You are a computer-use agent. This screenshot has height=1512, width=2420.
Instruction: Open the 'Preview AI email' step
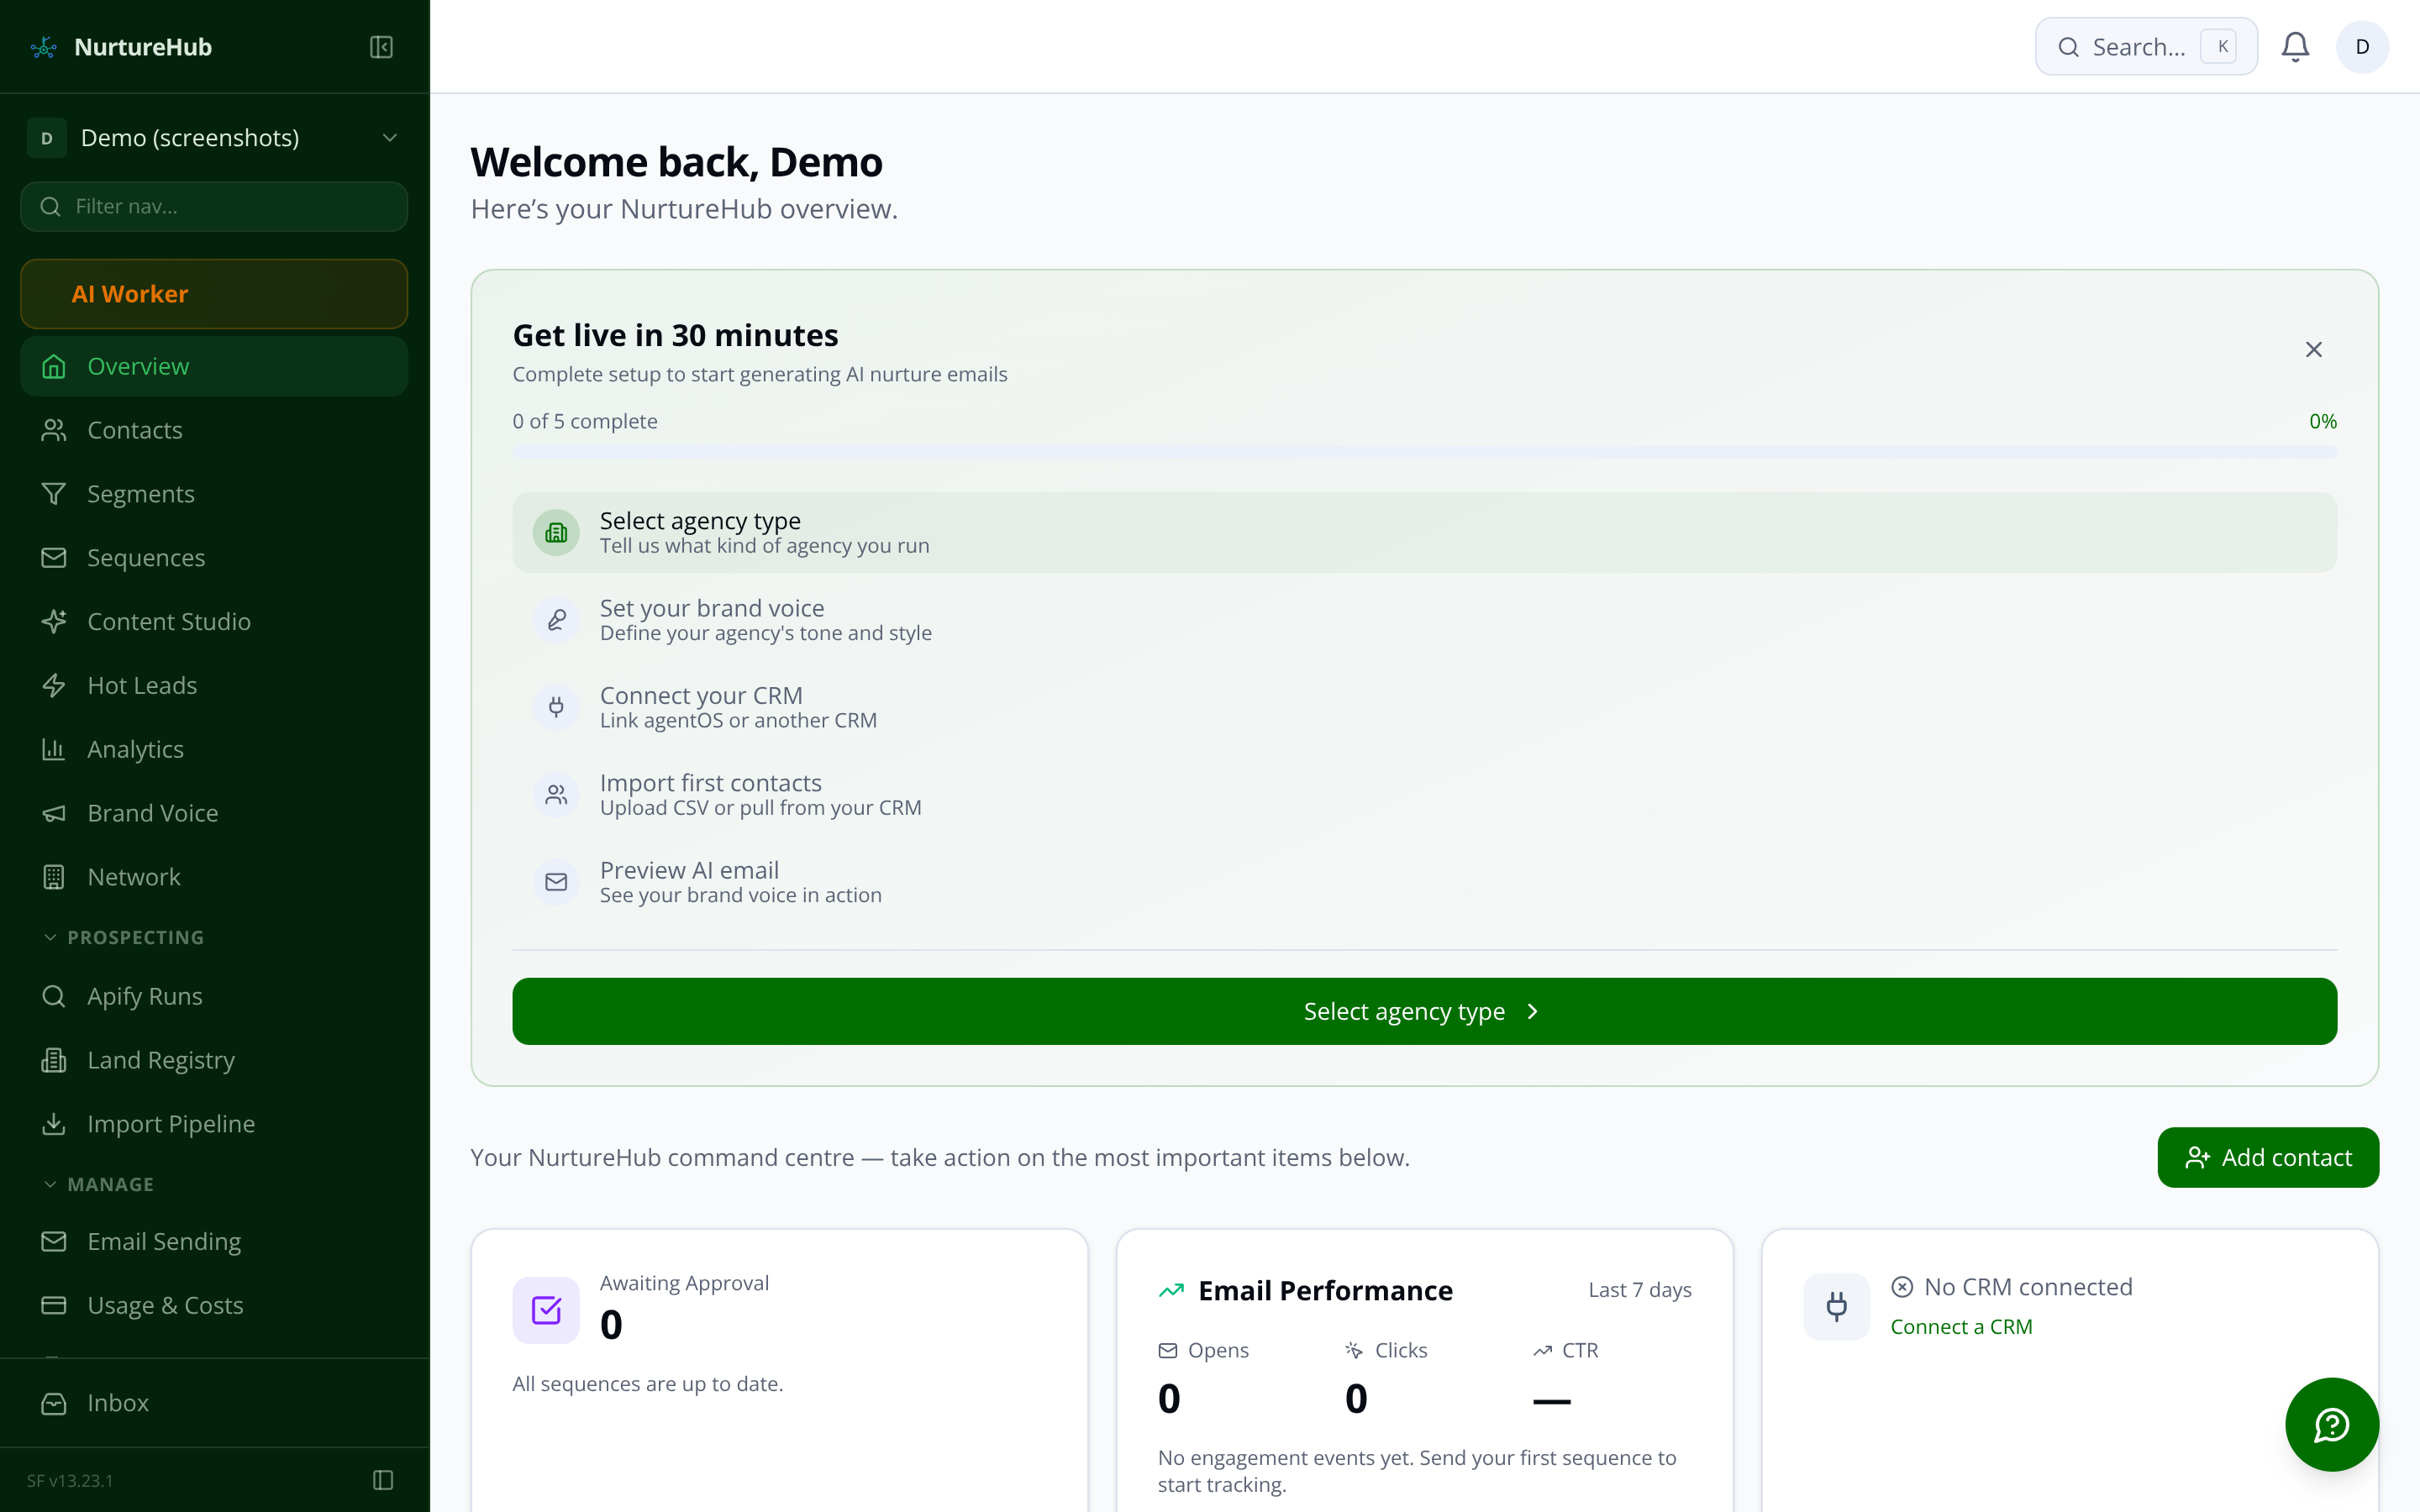click(1424, 882)
